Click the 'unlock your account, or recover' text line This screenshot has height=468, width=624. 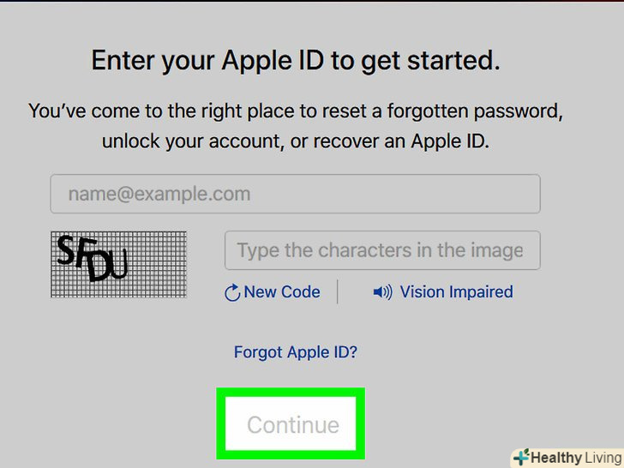(295, 141)
